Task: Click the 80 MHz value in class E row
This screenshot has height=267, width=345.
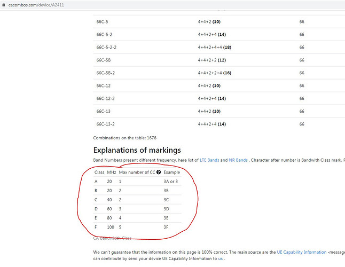Action: [109, 218]
